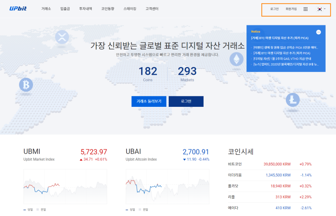Click the 182 Coins counter

[x=148, y=74]
